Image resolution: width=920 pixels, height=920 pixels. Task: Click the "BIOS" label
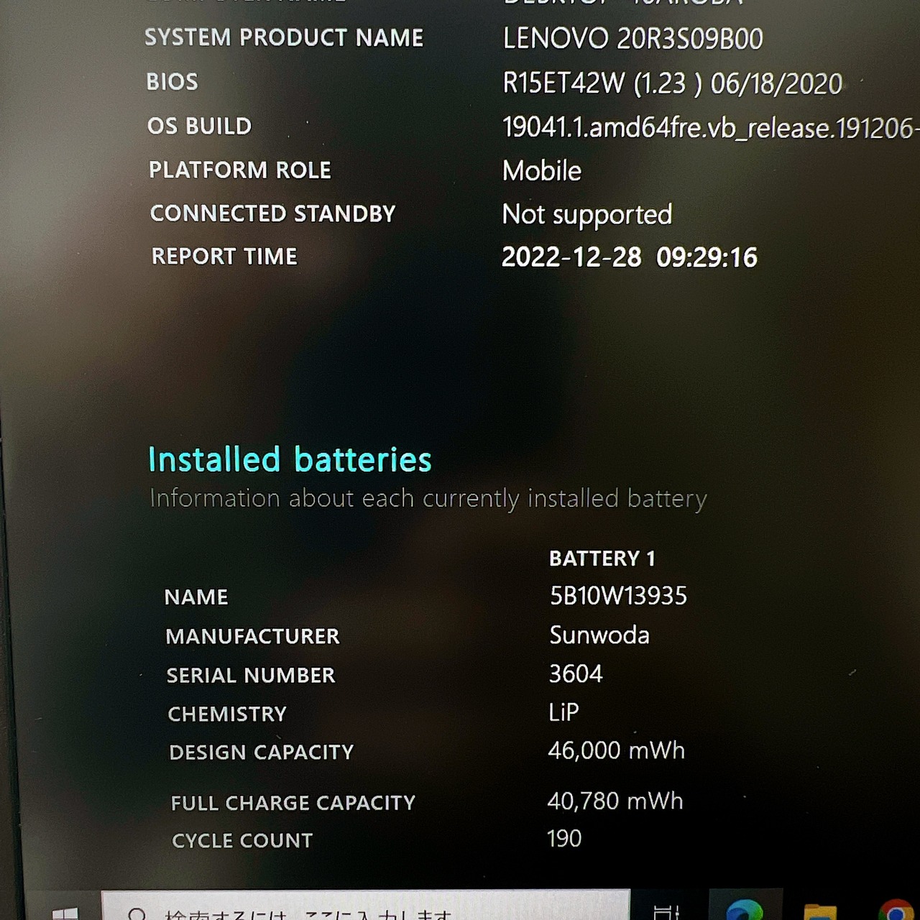[172, 82]
